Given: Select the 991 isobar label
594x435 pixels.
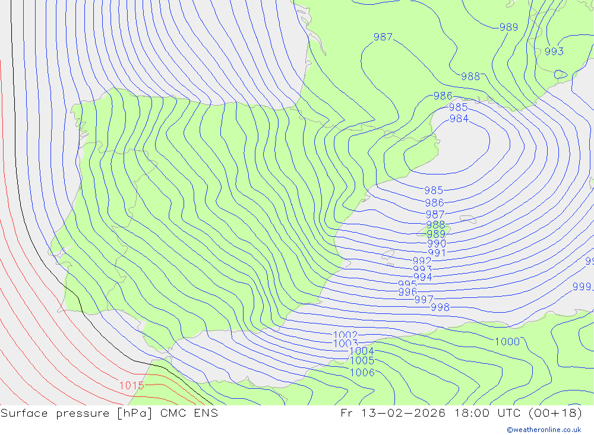Looking at the screenshot, I should click(437, 253).
